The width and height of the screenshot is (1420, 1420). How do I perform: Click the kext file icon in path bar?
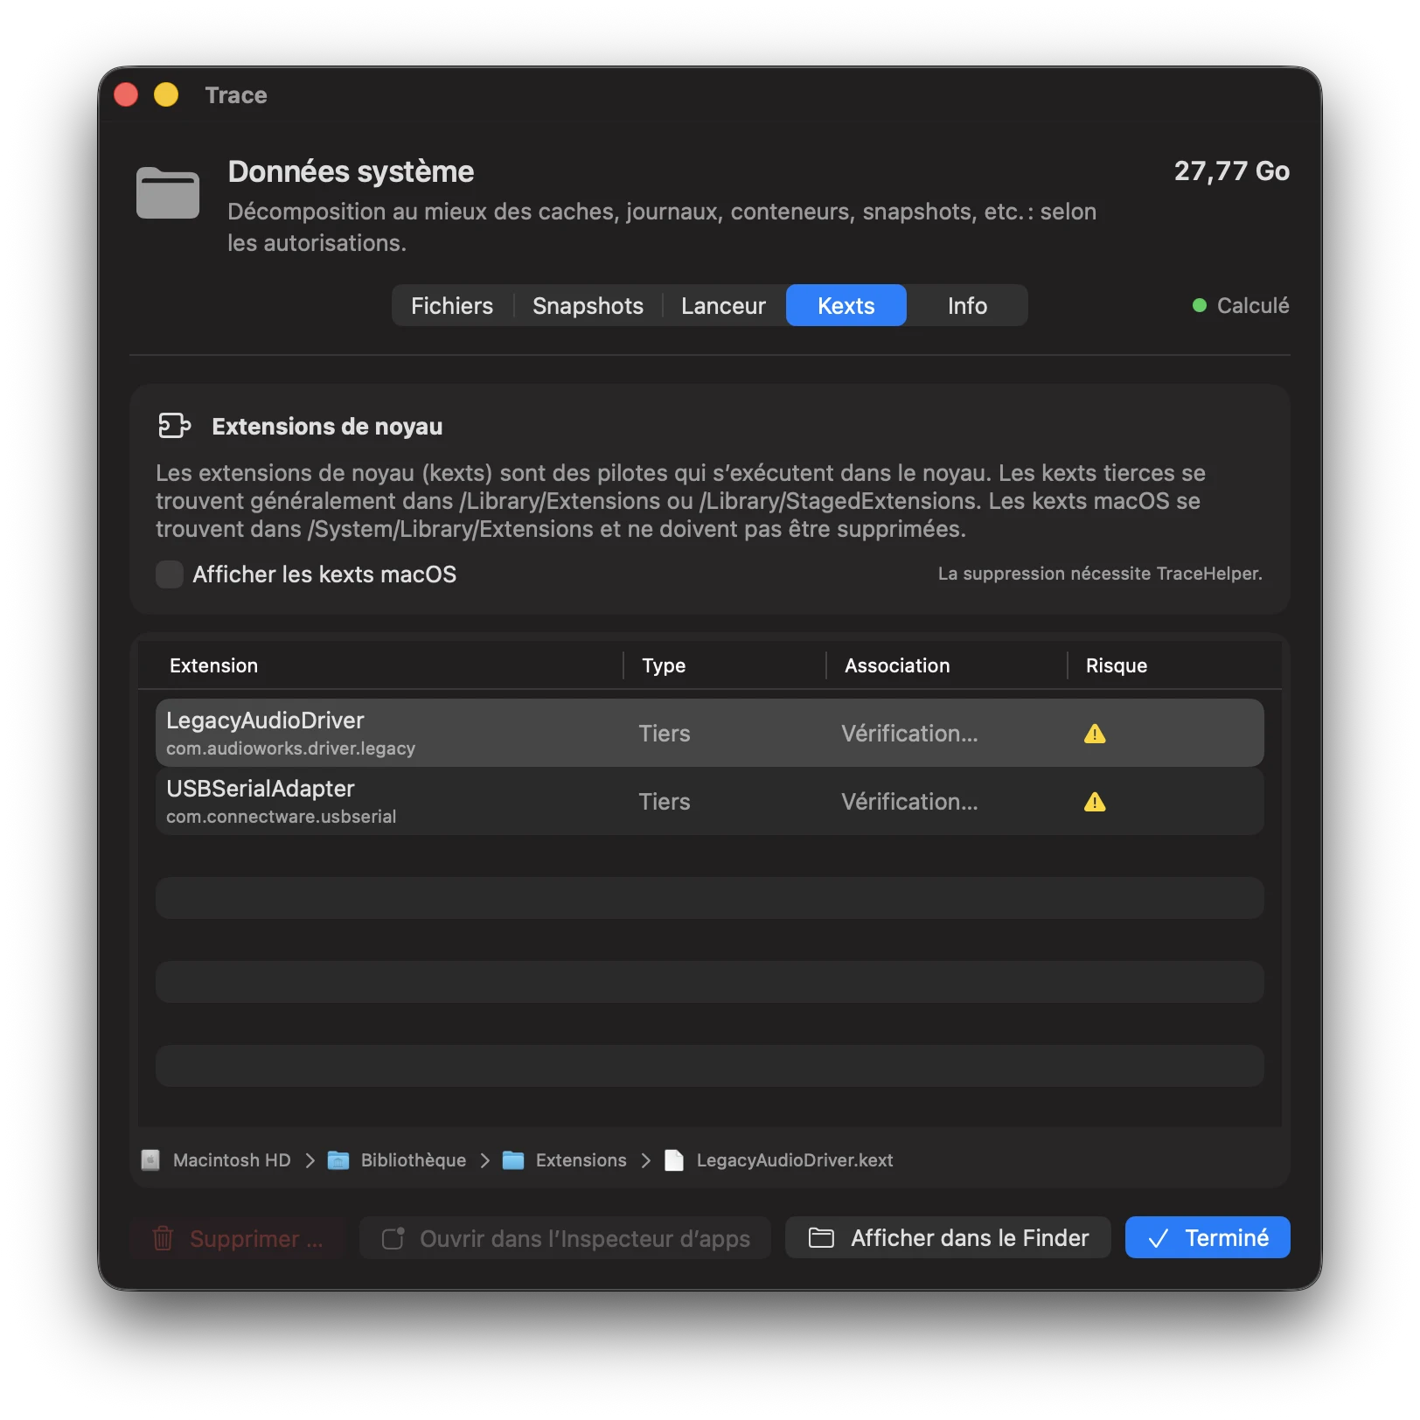pos(674,1160)
